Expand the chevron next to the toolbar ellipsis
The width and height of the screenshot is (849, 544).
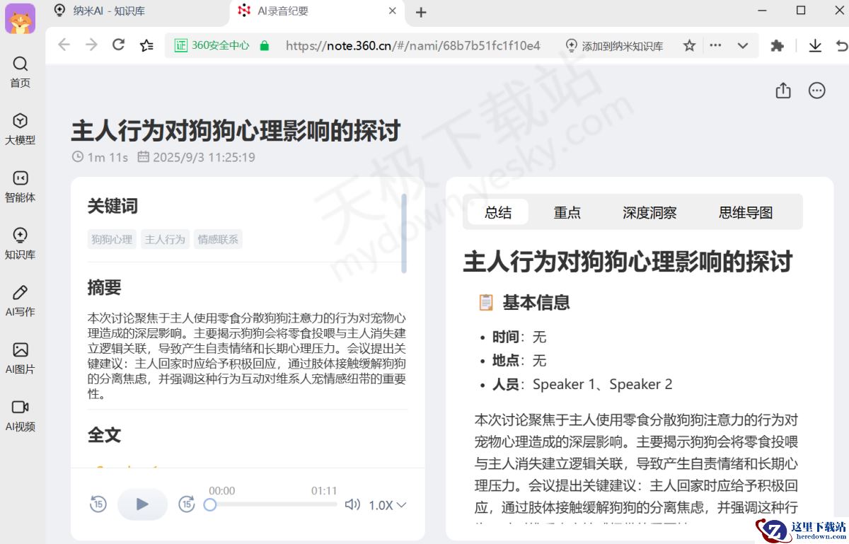[x=742, y=45]
